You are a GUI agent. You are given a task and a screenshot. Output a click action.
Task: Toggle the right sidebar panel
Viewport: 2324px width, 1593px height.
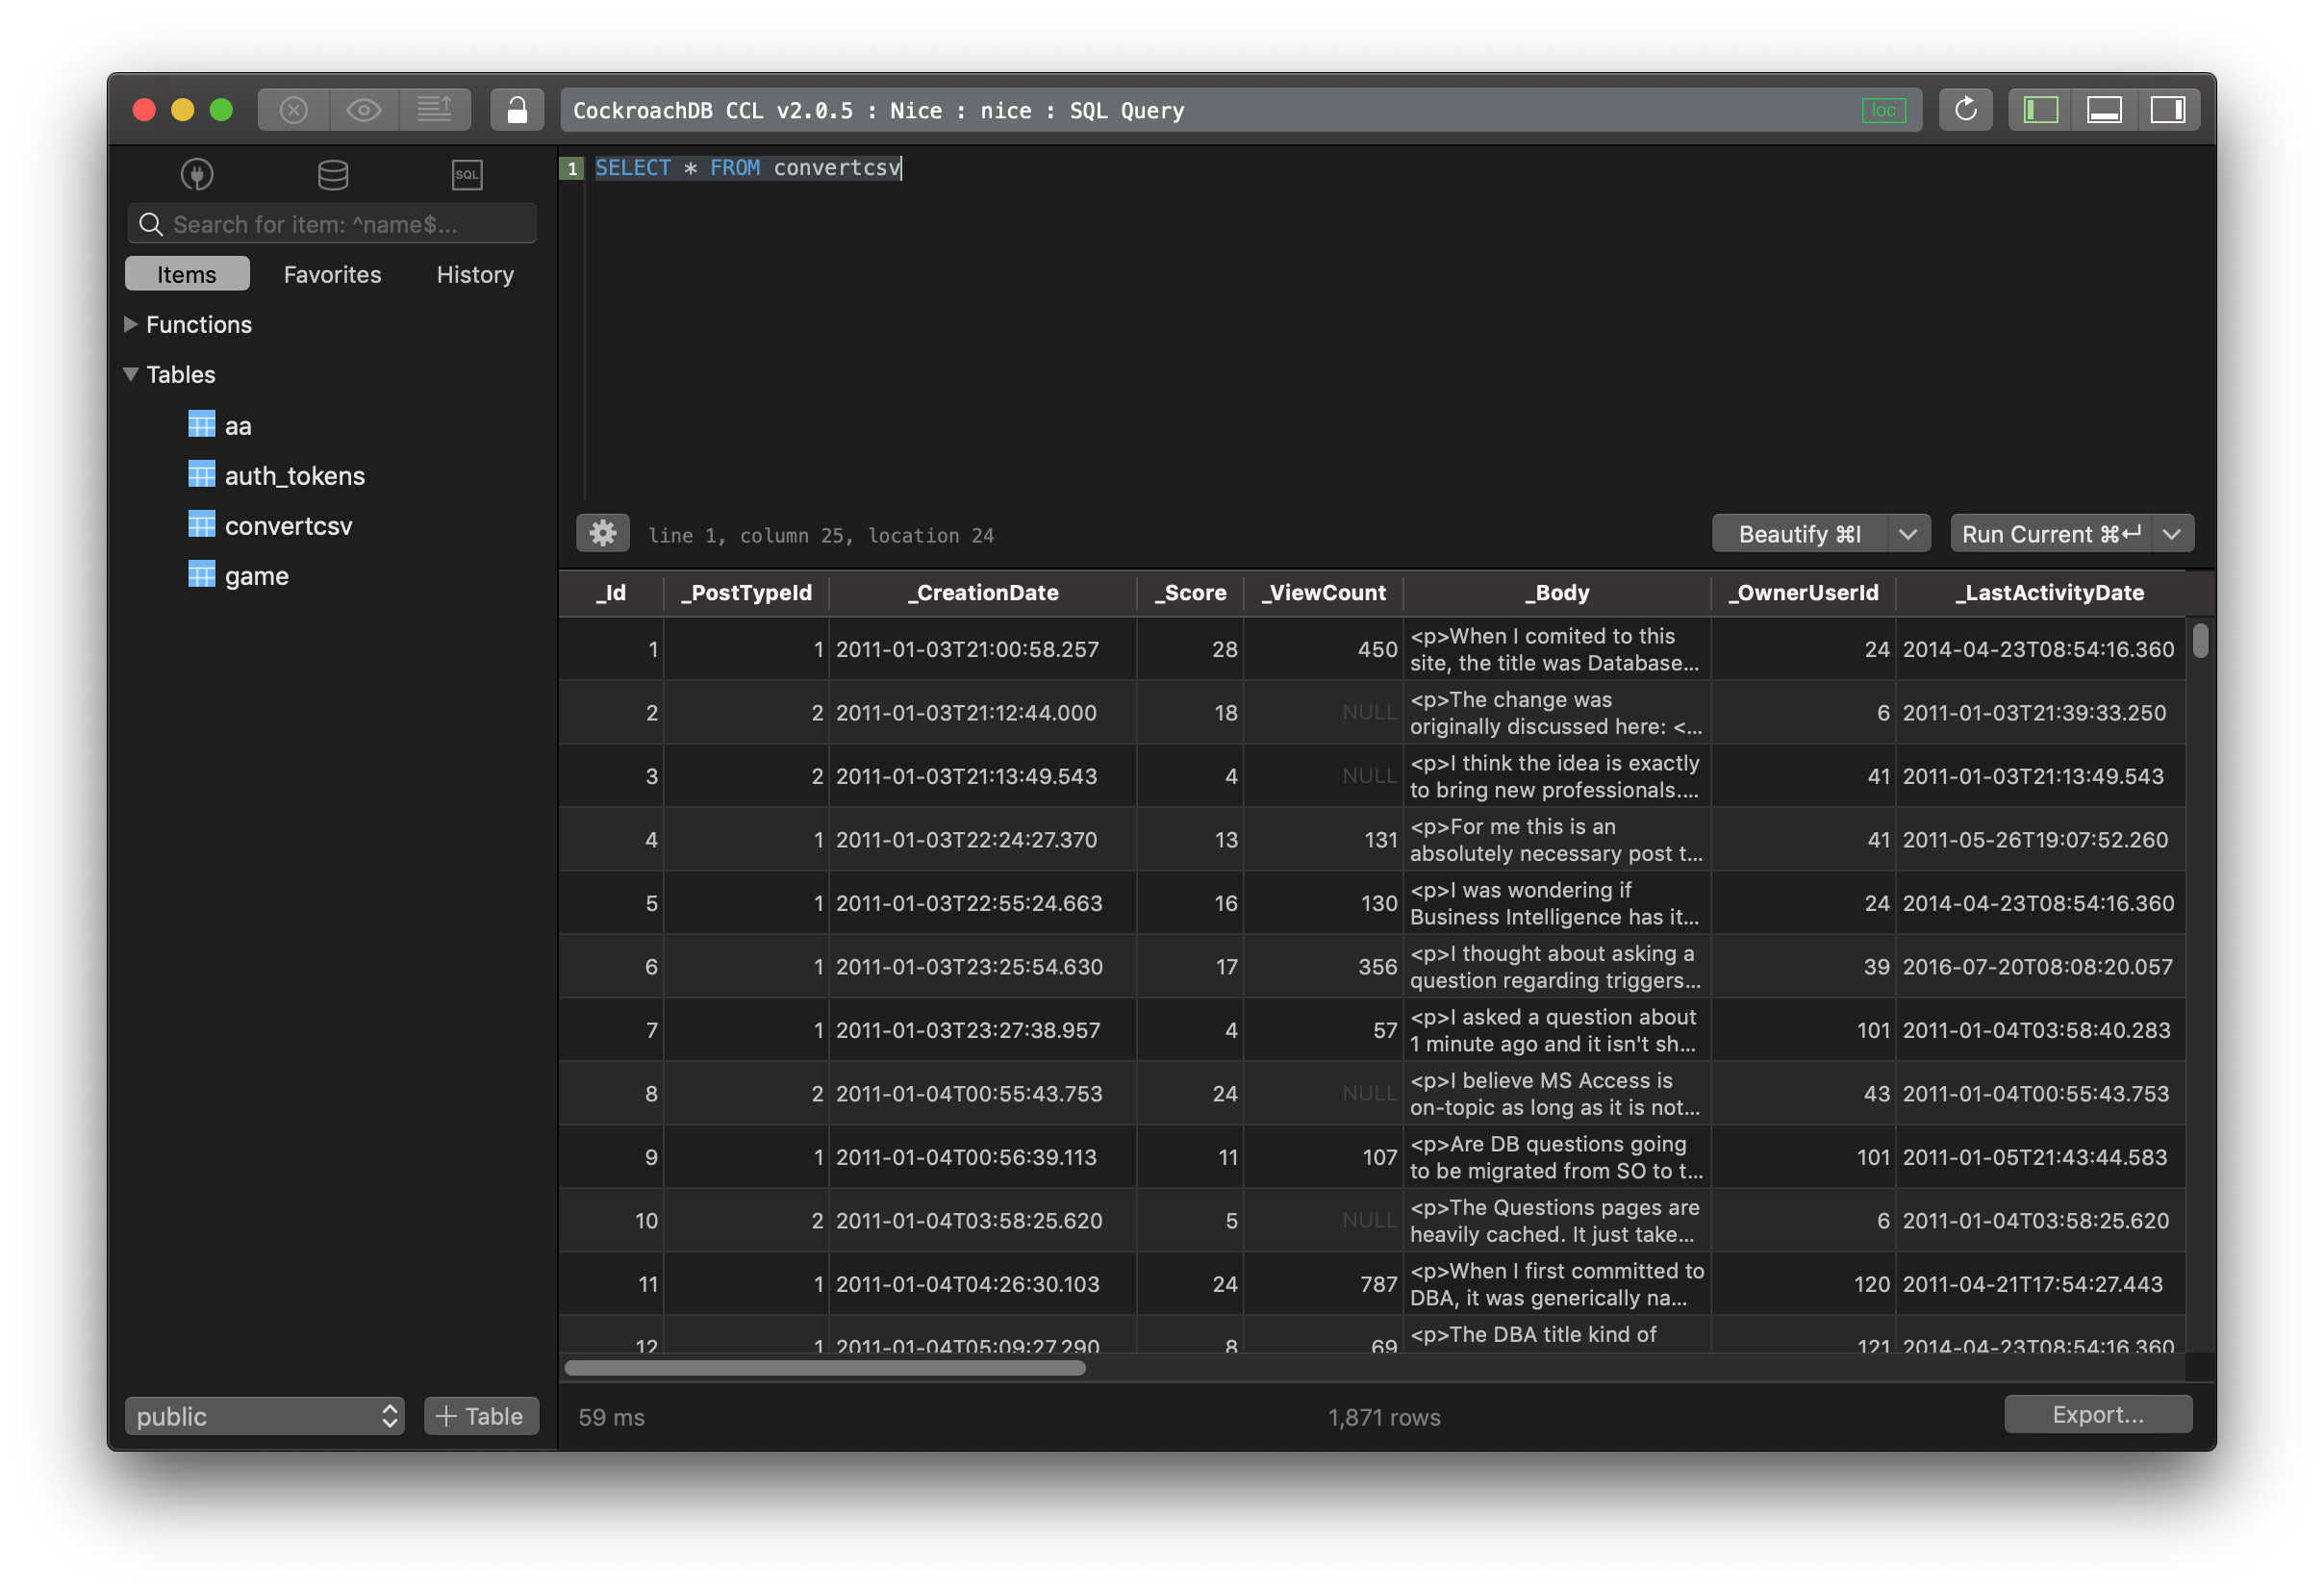2167,110
